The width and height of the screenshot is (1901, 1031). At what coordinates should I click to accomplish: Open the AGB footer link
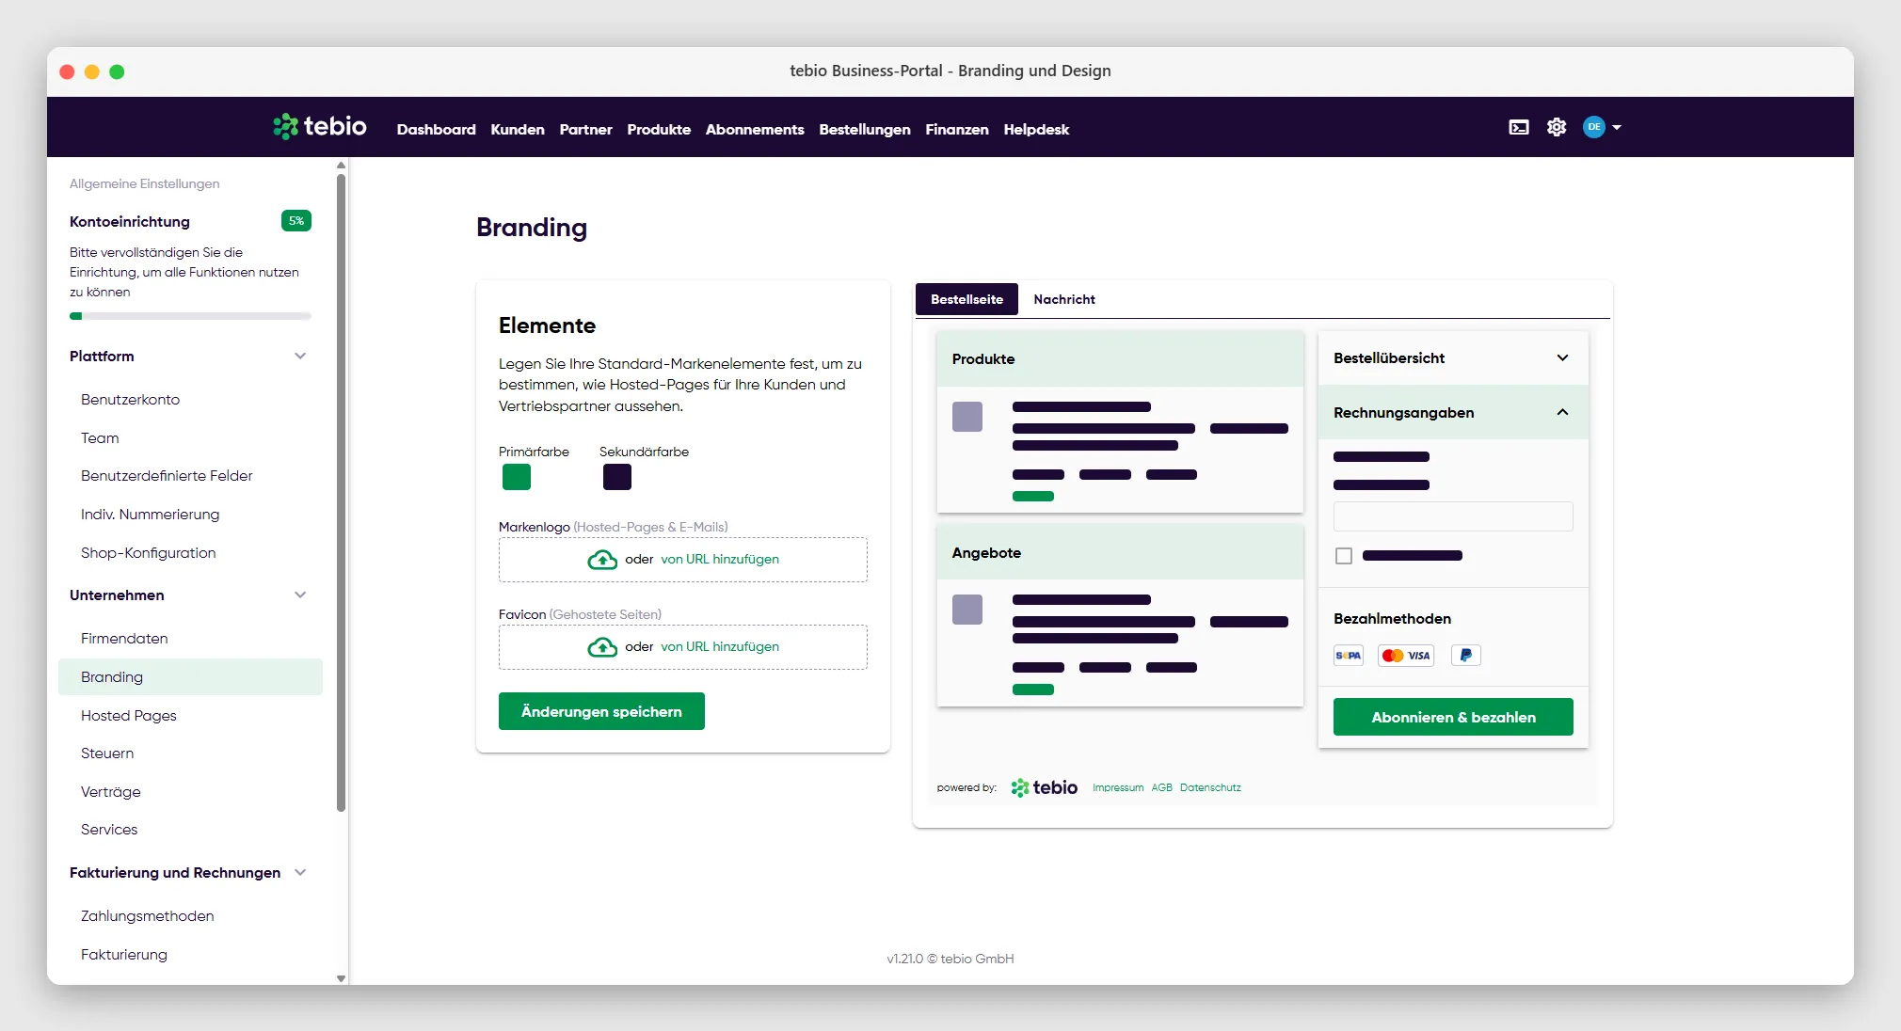coord(1162,788)
